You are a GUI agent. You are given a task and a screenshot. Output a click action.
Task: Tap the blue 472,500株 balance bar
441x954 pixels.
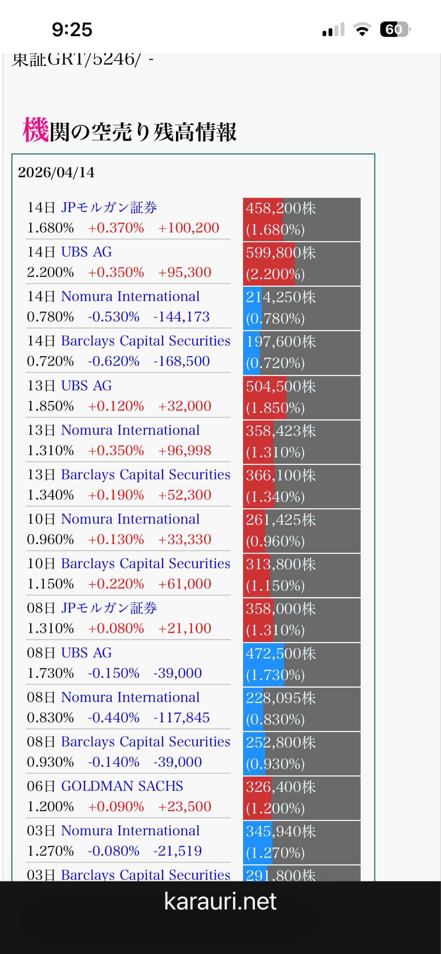301,664
